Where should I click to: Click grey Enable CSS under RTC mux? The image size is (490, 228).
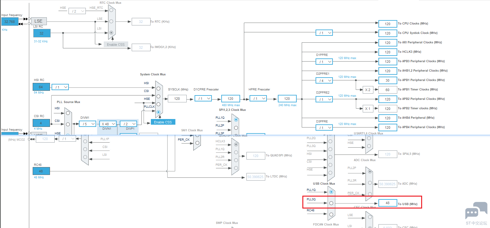(x=116, y=44)
